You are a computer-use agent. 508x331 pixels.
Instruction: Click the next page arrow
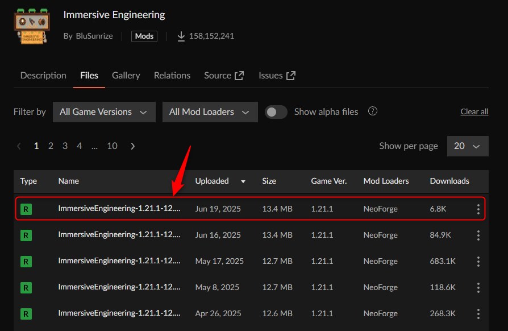click(132, 146)
